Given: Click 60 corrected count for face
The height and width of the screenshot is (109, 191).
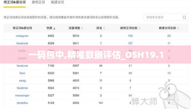Looking at the screenshot, I should 130,73.
